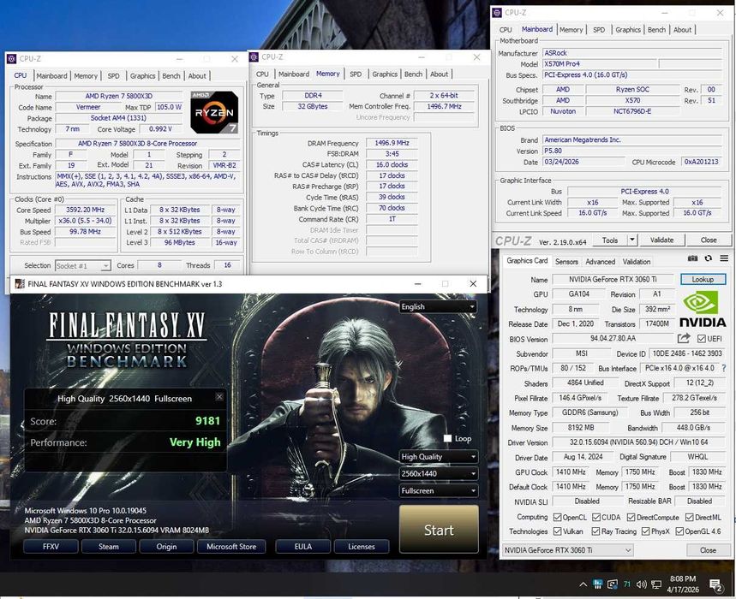Toggle the PhysX checkbox
The image size is (736, 599).
[x=645, y=531]
